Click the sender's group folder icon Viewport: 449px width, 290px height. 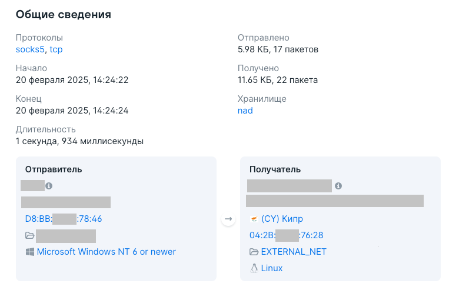(30, 236)
